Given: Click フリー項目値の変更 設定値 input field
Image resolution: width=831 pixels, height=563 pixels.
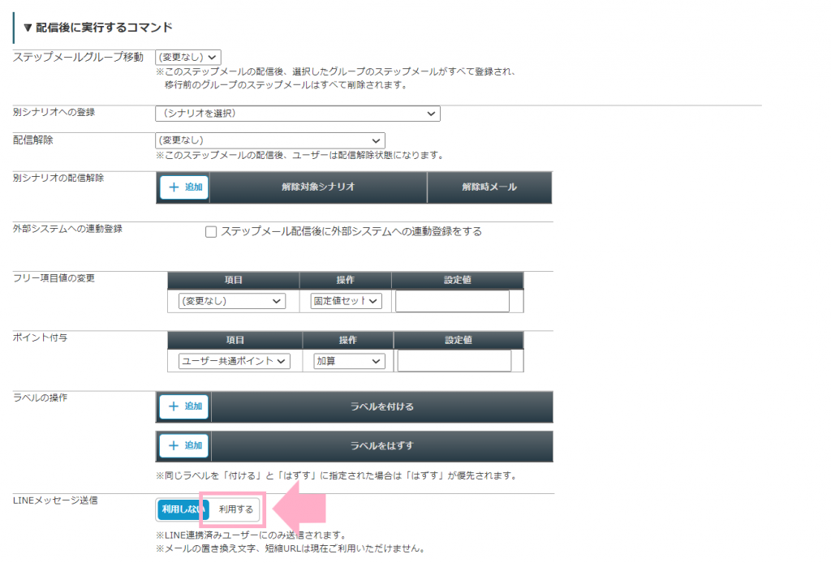Looking at the screenshot, I should coord(452,301).
